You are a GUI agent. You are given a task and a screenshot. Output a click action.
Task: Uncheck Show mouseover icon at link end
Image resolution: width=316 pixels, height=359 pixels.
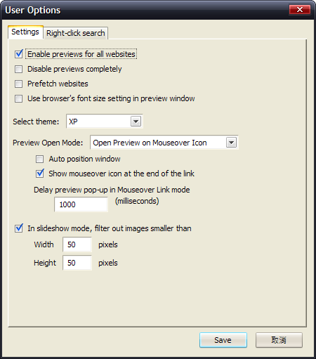pos(40,174)
